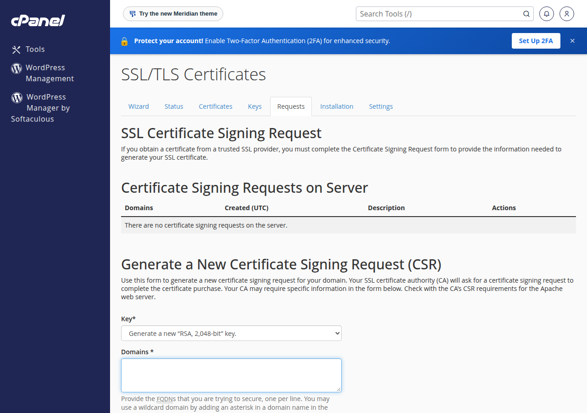Click the Set Up 2FA button
This screenshot has width=587, height=413.
point(536,41)
